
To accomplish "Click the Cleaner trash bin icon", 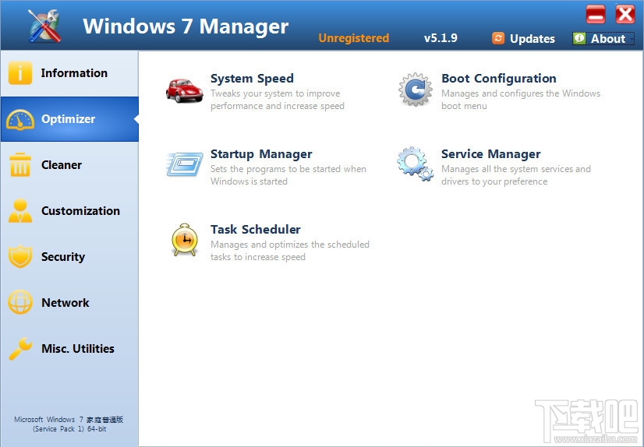I will (20, 165).
